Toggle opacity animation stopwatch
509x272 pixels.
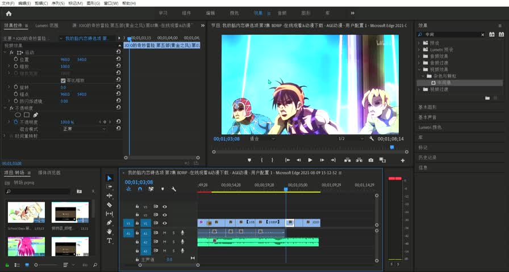16,122
